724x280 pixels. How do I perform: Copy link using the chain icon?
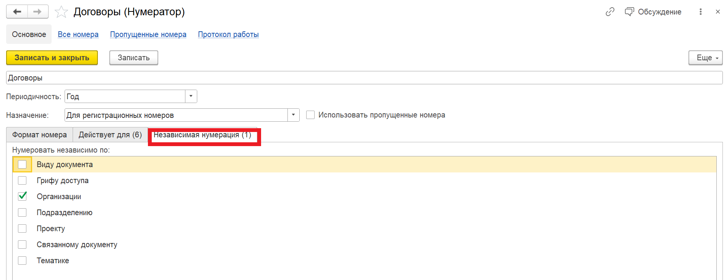tap(610, 12)
